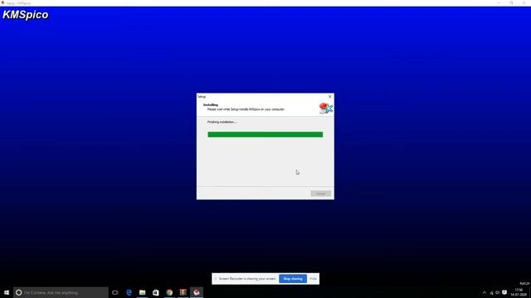Show hidden system tray icons
The width and height of the screenshot is (531, 298).
pos(485,292)
